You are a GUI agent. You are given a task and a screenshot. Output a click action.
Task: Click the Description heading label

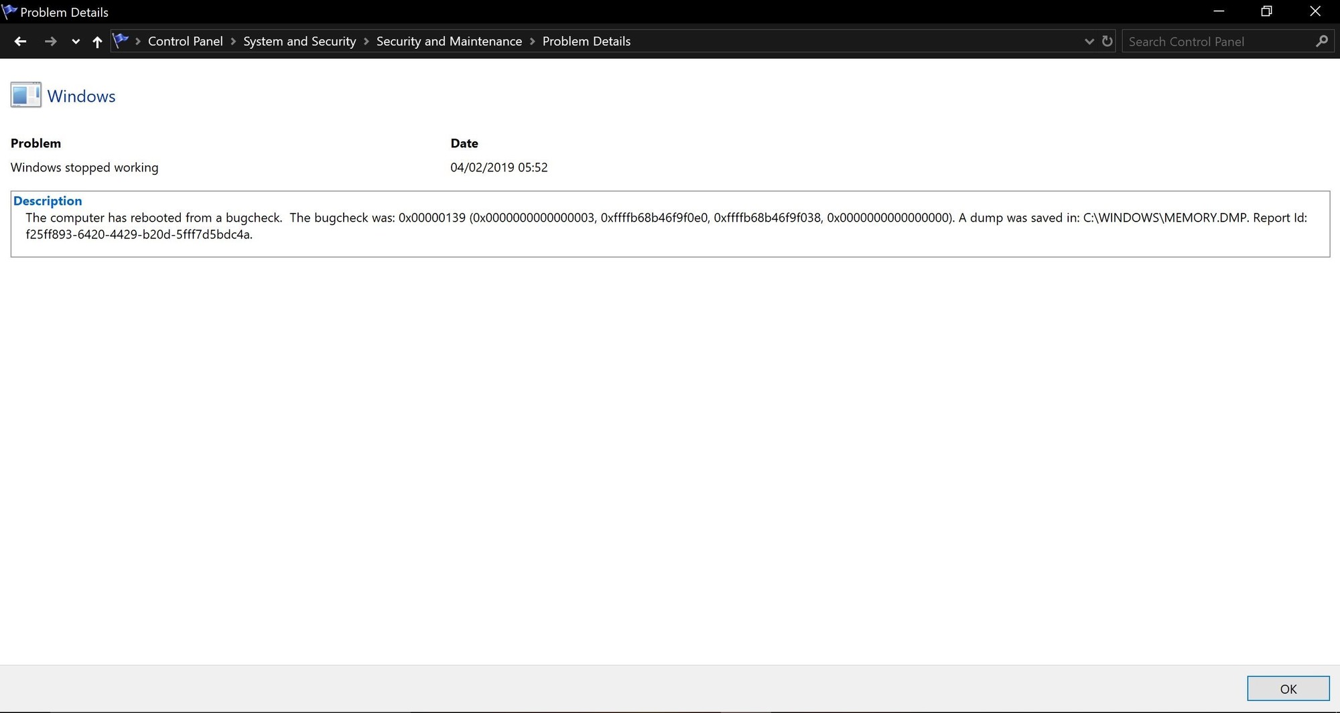coord(48,201)
